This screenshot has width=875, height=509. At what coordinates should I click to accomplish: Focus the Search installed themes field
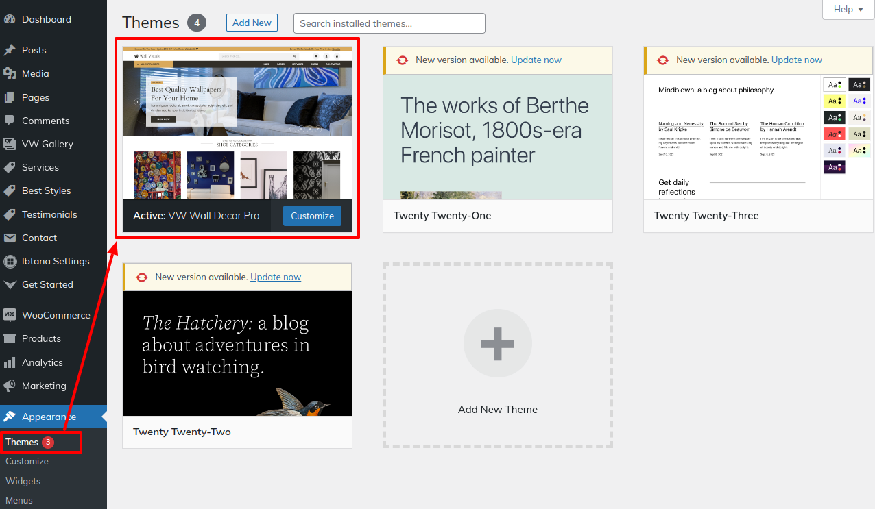pyautogui.click(x=389, y=23)
